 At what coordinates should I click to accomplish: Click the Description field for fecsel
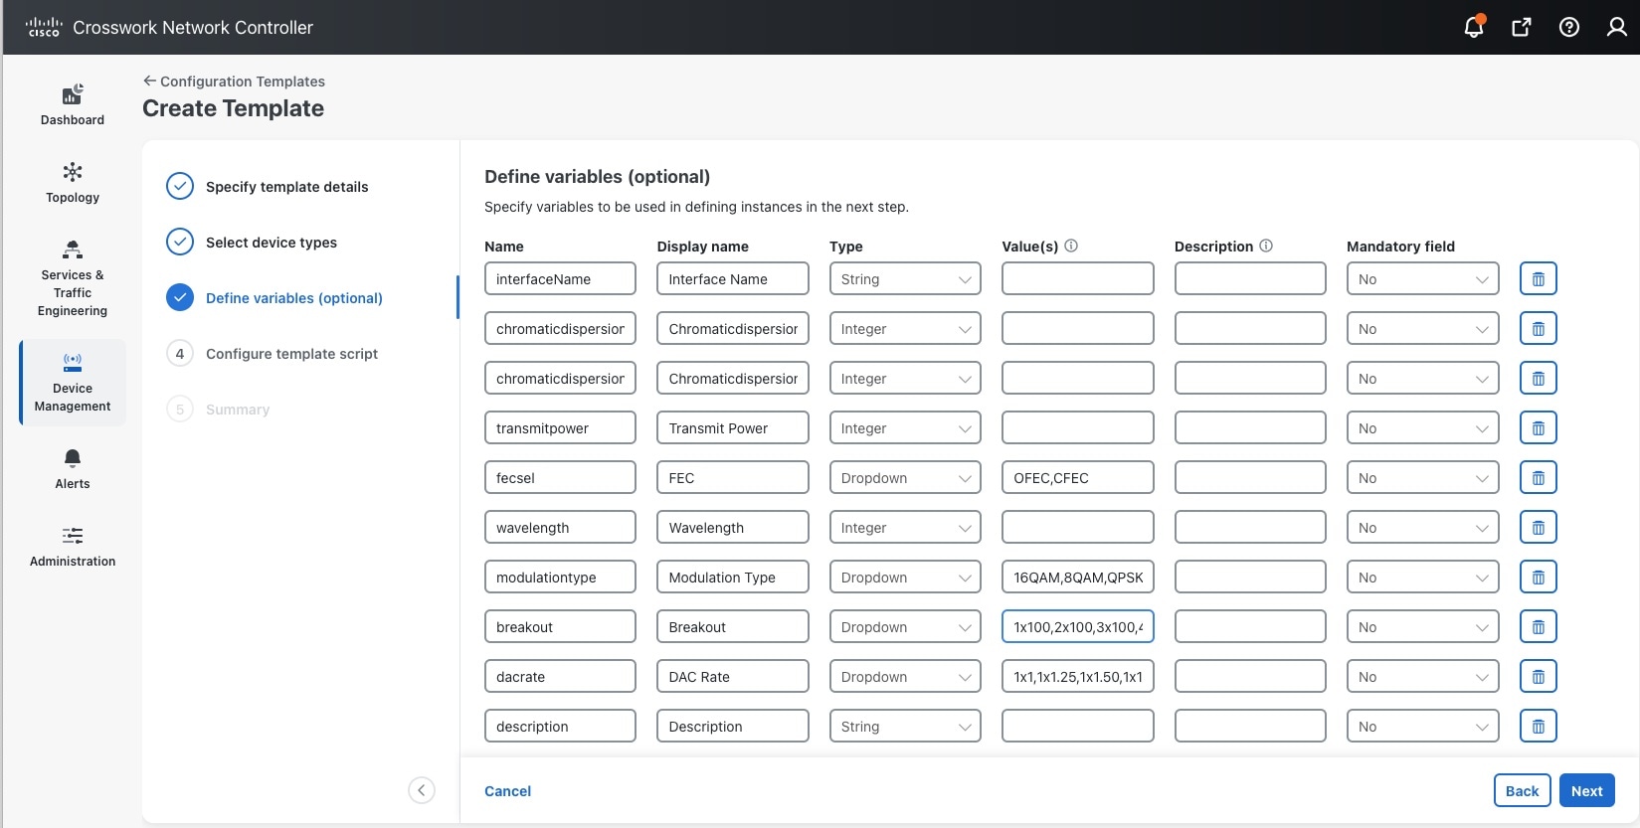[x=1250, y=477]
